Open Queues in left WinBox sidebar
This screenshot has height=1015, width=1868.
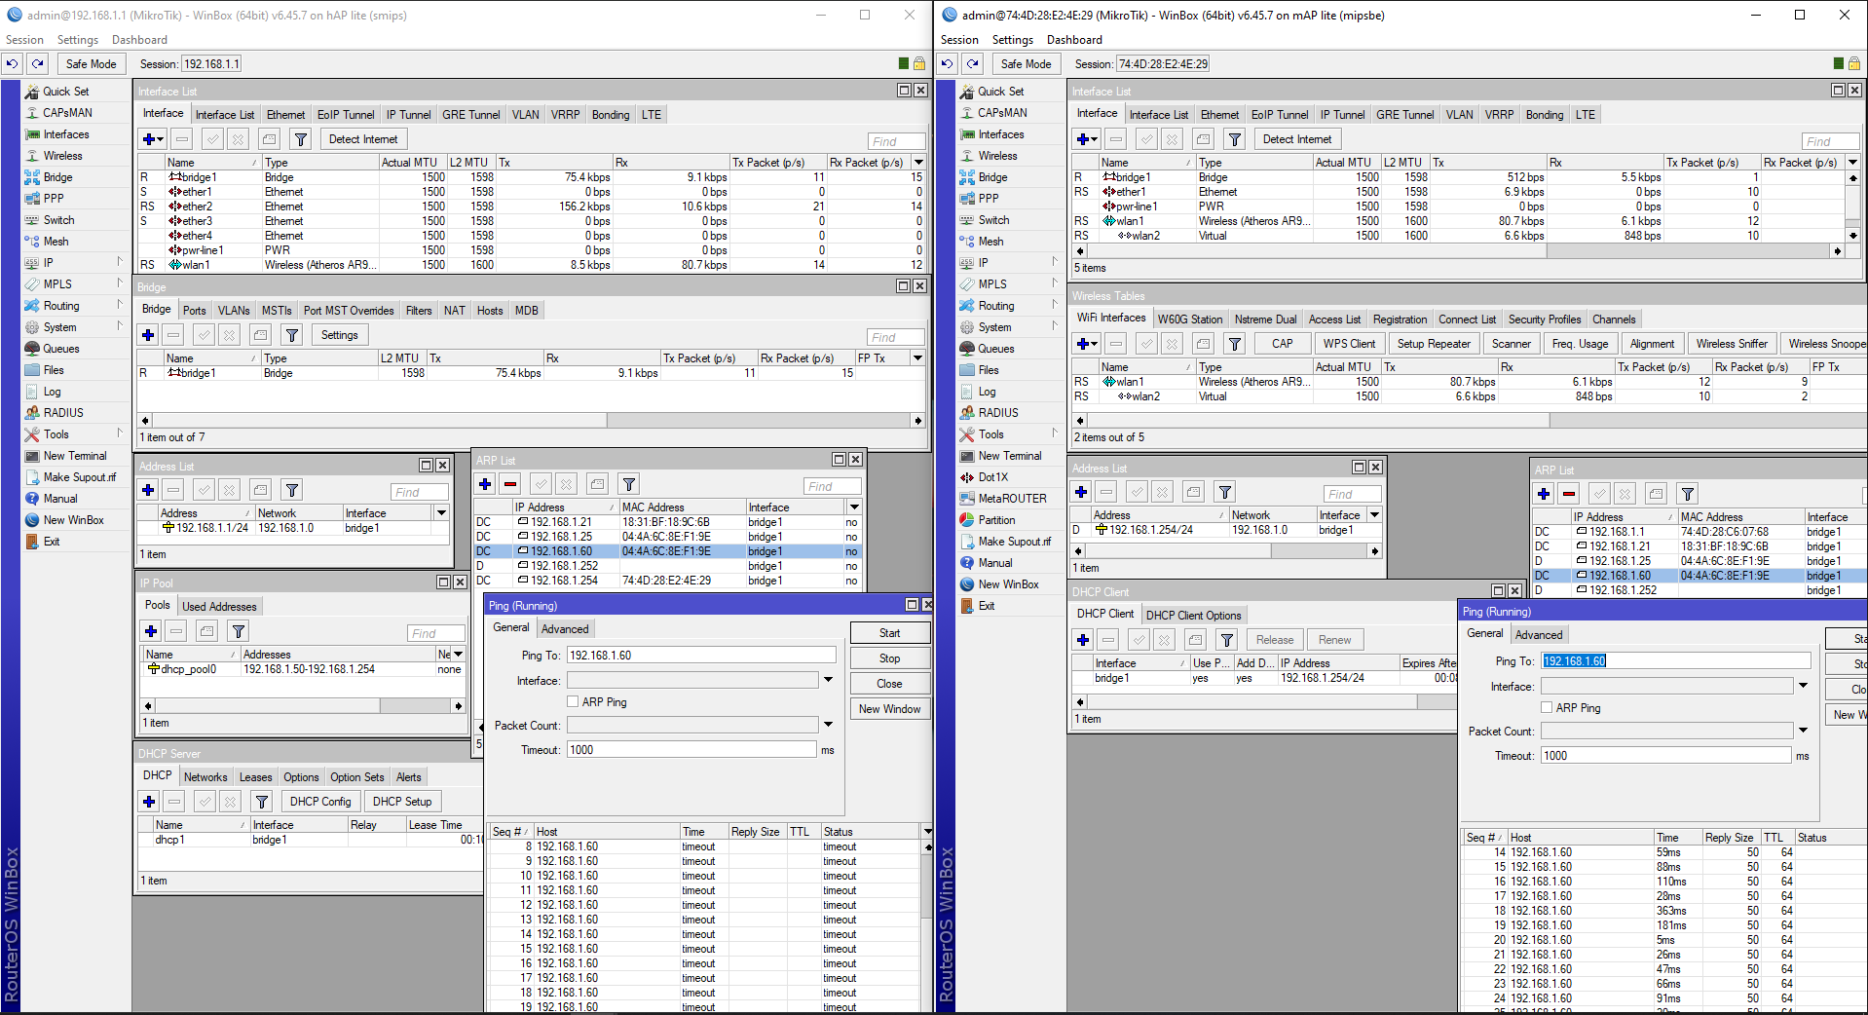(61, 349)
